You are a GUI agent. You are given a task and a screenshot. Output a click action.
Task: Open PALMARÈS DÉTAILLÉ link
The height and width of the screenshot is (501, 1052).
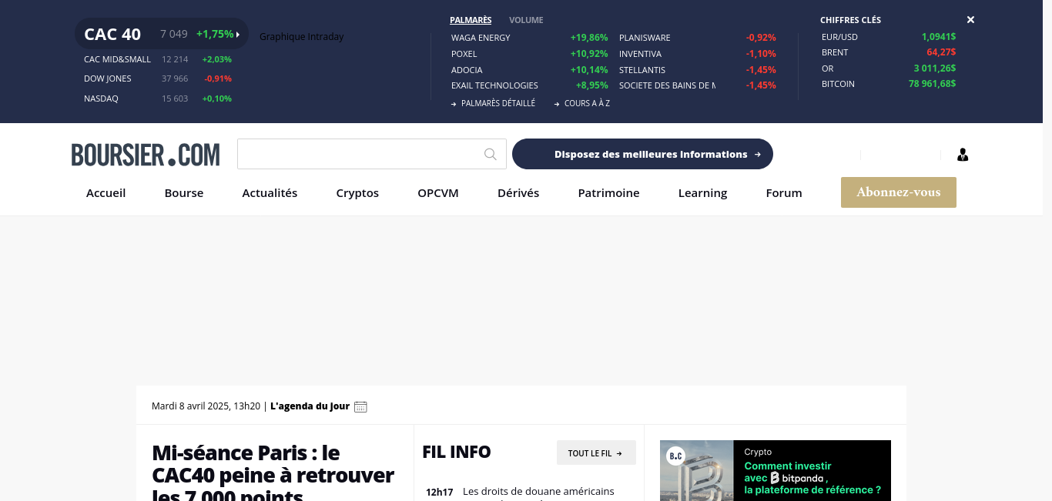493,103
